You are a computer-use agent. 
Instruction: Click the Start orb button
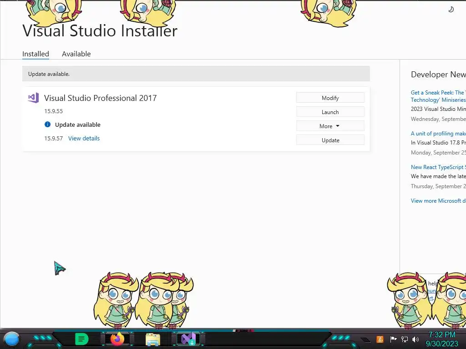tap(12, 339)
